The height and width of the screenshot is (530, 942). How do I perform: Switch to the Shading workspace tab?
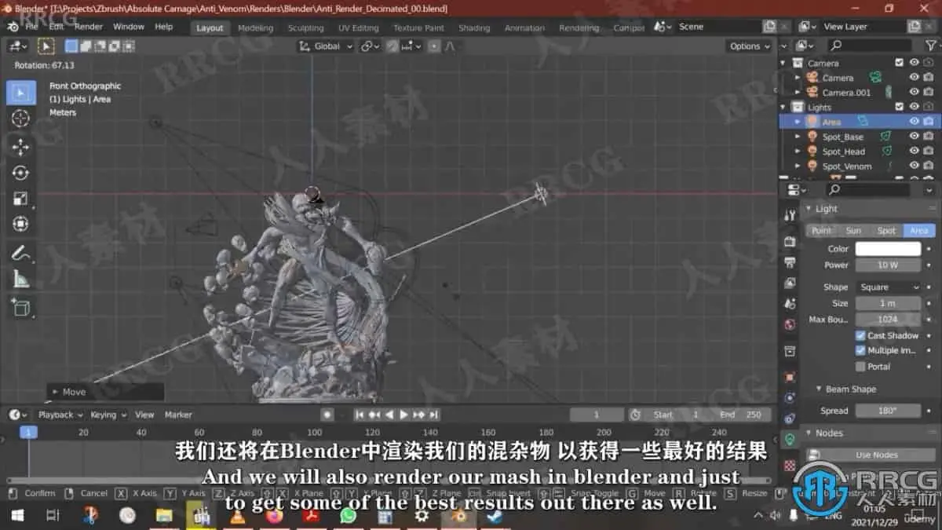pyautogui.click(x=474, y=28)
